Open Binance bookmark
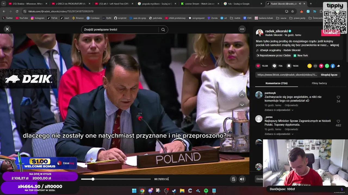The width and height of the screenshot is (348, 195). [78, 18]
